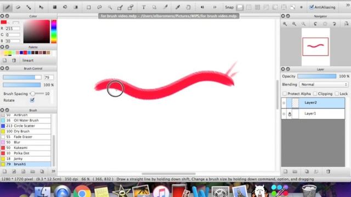Select the Kakeami brush
The width and height of the screenshot is (351, 197).
tap(26, 148)
